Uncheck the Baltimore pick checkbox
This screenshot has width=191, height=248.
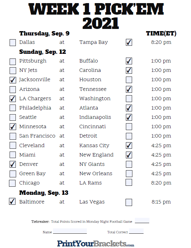pyautogui.click(x=12, y=202)
